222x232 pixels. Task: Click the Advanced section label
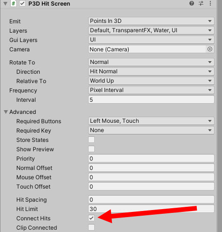point(22,112)
